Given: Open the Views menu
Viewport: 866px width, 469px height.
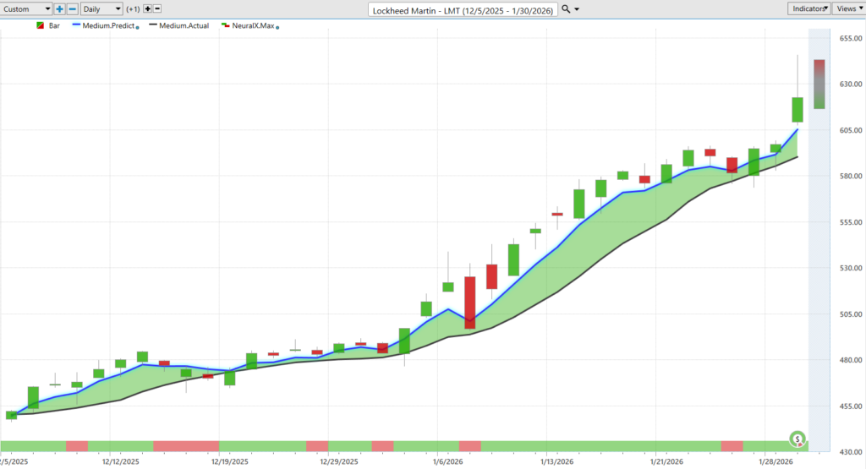Looking at the screenshot, I should pos(847,8).
